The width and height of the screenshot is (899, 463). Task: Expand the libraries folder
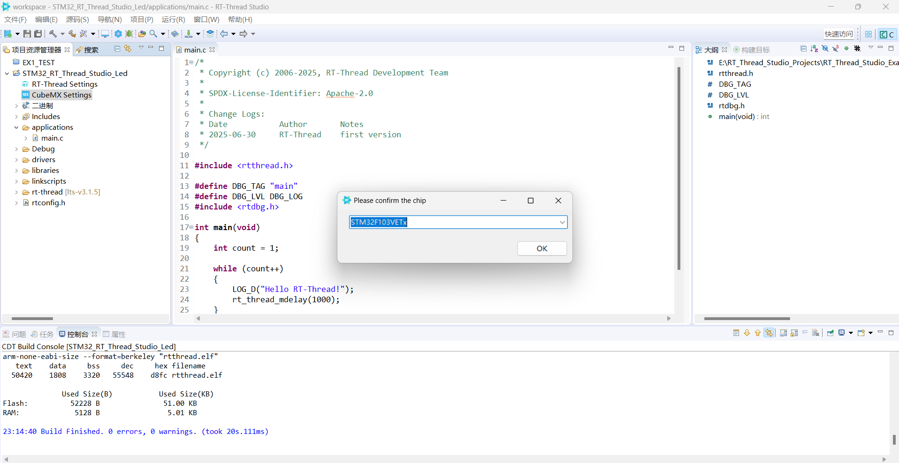point(16,171)
